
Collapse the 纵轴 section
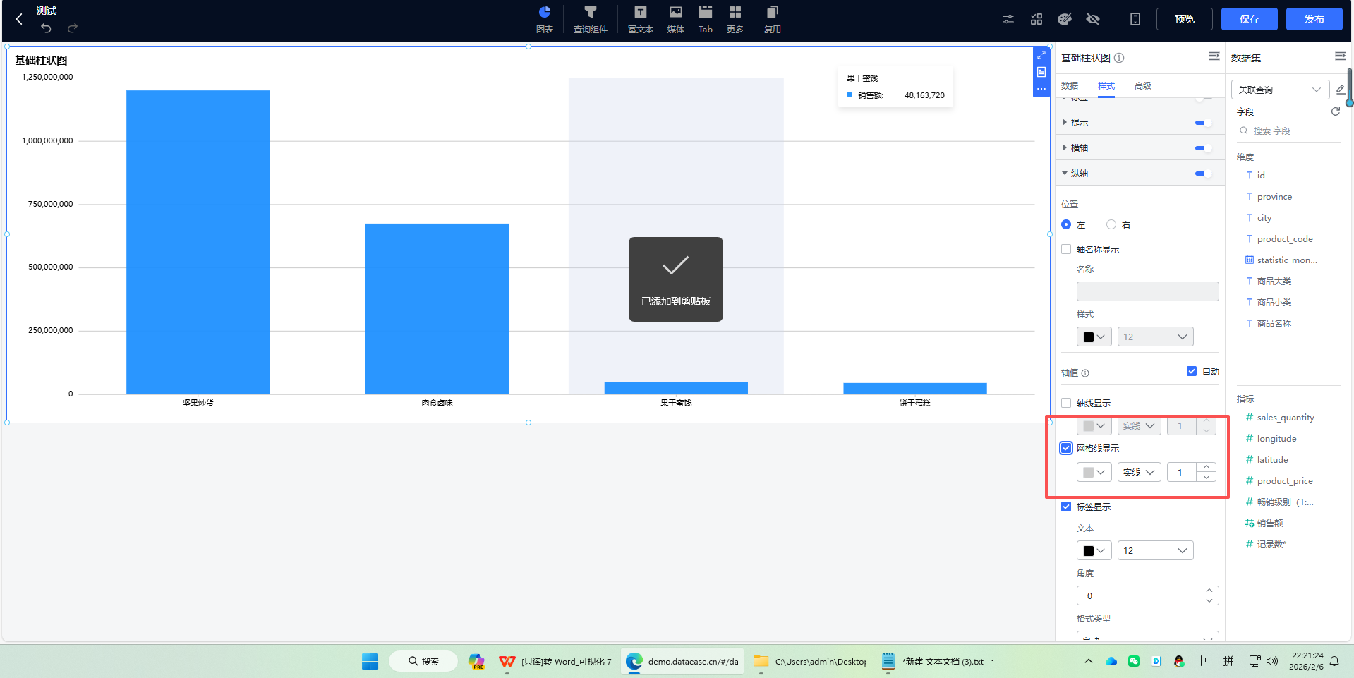[x=1065, y=174]
